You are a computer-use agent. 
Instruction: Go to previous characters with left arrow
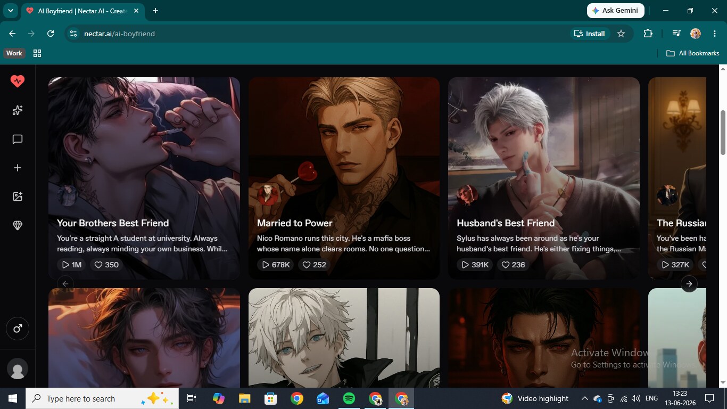click(x=65, y=284)
